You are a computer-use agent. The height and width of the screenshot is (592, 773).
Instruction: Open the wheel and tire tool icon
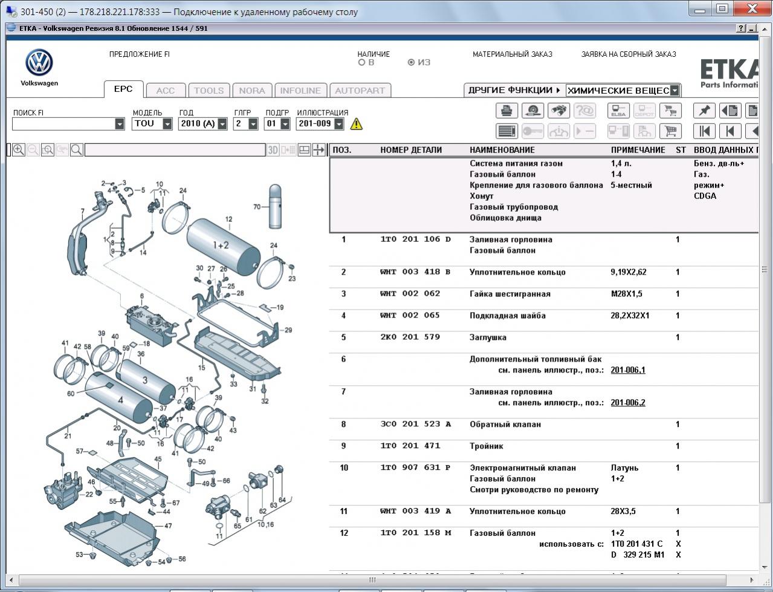[x=532, y=111]
